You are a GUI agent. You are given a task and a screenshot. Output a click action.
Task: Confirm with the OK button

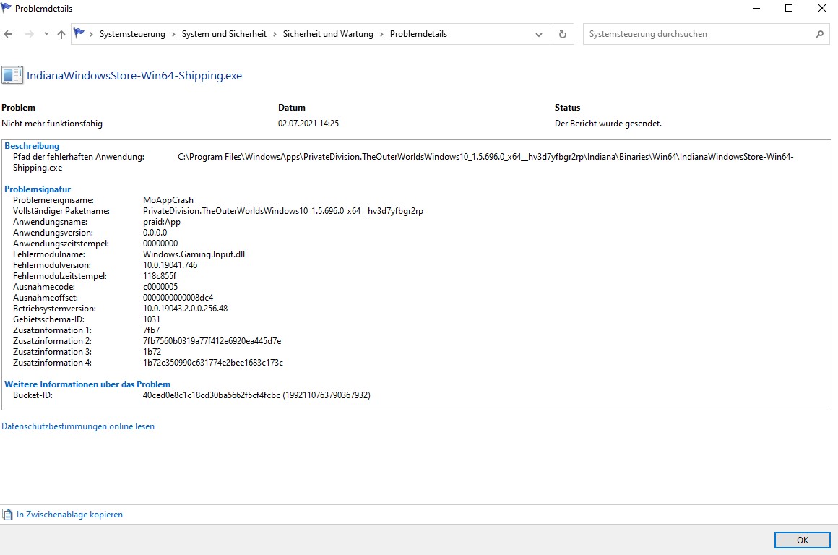(802, 540)
